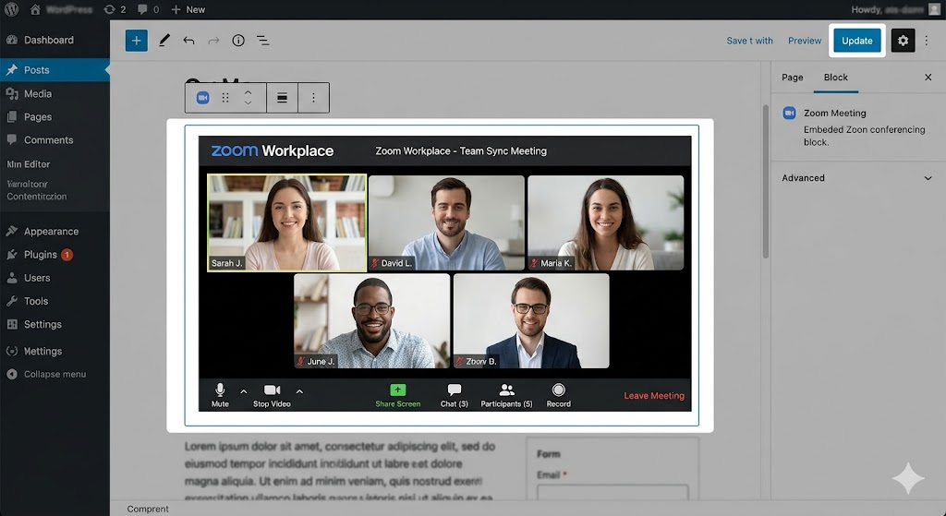Switch to the Page tab
The height and width of the screenshot is (516, 946).
point(792,78)
